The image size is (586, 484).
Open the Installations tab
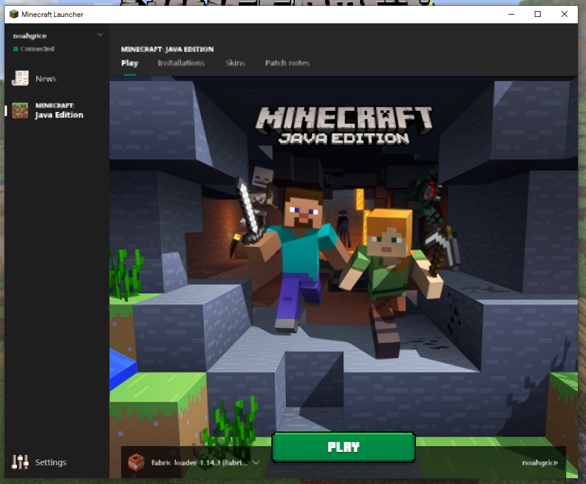point(181,63)
